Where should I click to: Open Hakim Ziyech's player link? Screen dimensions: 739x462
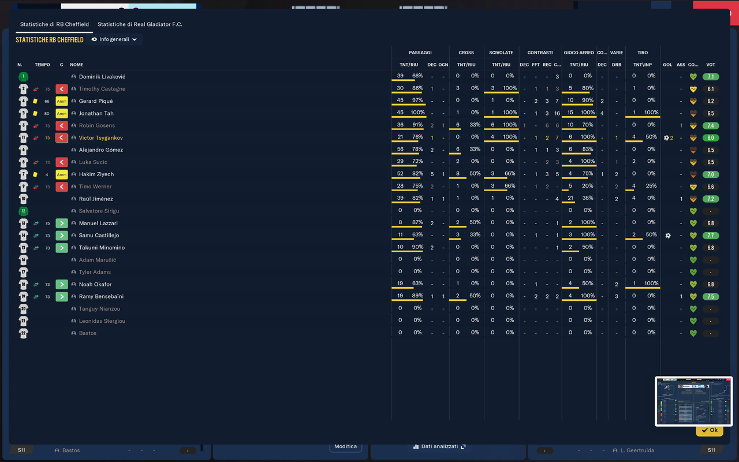point(96,174)
